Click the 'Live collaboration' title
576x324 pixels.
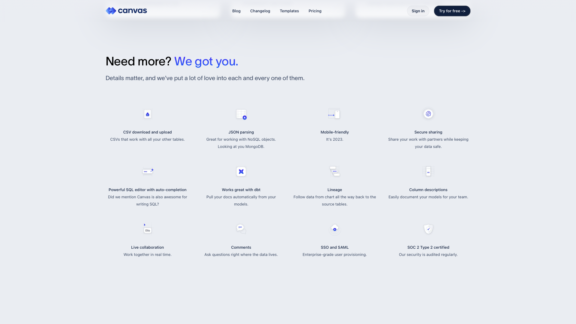coord(148,247)
